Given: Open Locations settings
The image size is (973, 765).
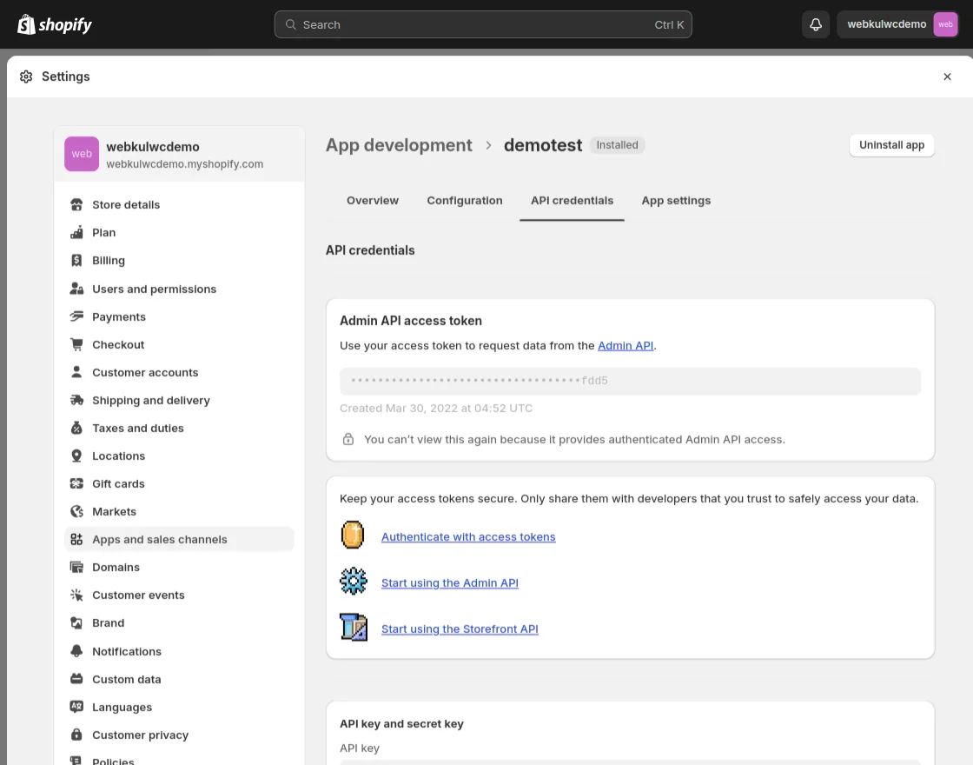Looking at the screenshot, I should (x=179, y=456).
